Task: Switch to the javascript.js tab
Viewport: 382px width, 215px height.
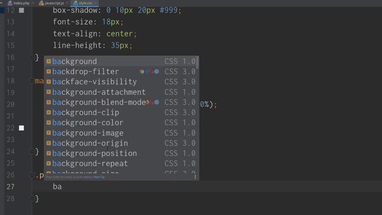Action: click(x=54, y=3)
